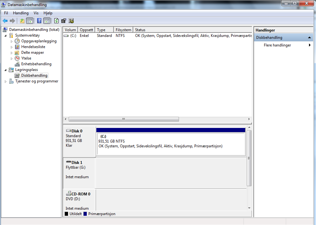Open the Flere handlinger submenu

point(283,45)
